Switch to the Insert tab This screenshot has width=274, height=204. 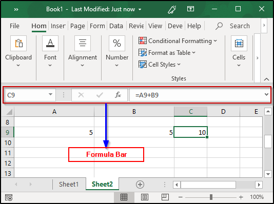tap(58, 26)
